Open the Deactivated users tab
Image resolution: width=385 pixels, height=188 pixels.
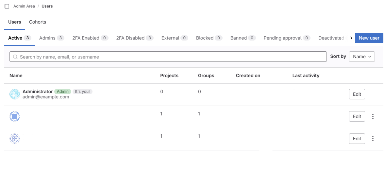point(331,38)
